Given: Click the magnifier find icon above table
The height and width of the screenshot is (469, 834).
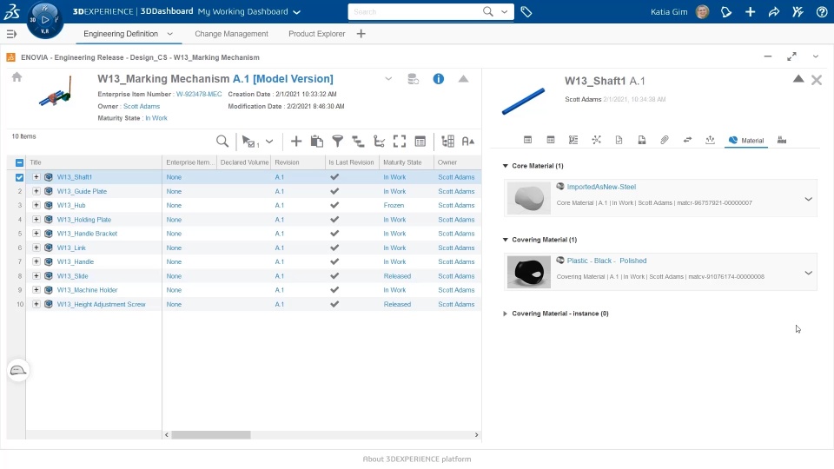Looking at the screenshot, I should tap(222, 141).
